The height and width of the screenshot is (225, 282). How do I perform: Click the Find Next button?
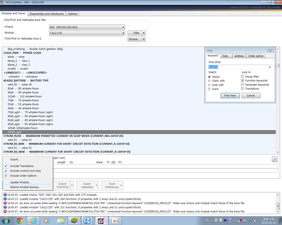point(230,96)
